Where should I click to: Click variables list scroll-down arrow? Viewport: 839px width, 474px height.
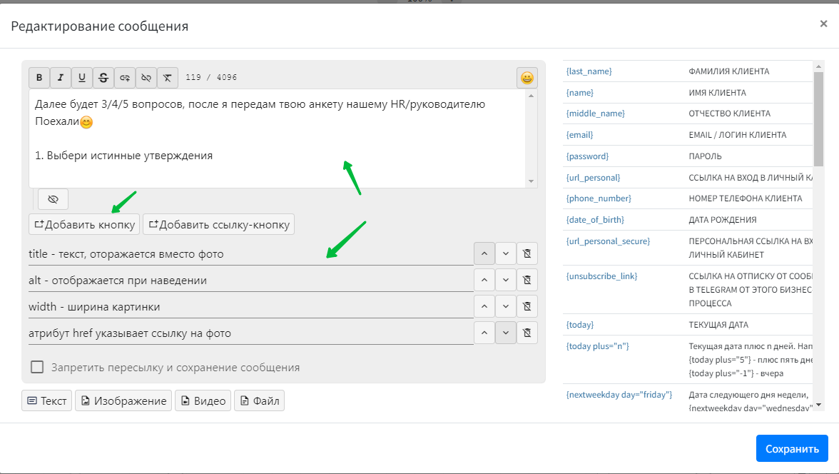click(818, 405)
